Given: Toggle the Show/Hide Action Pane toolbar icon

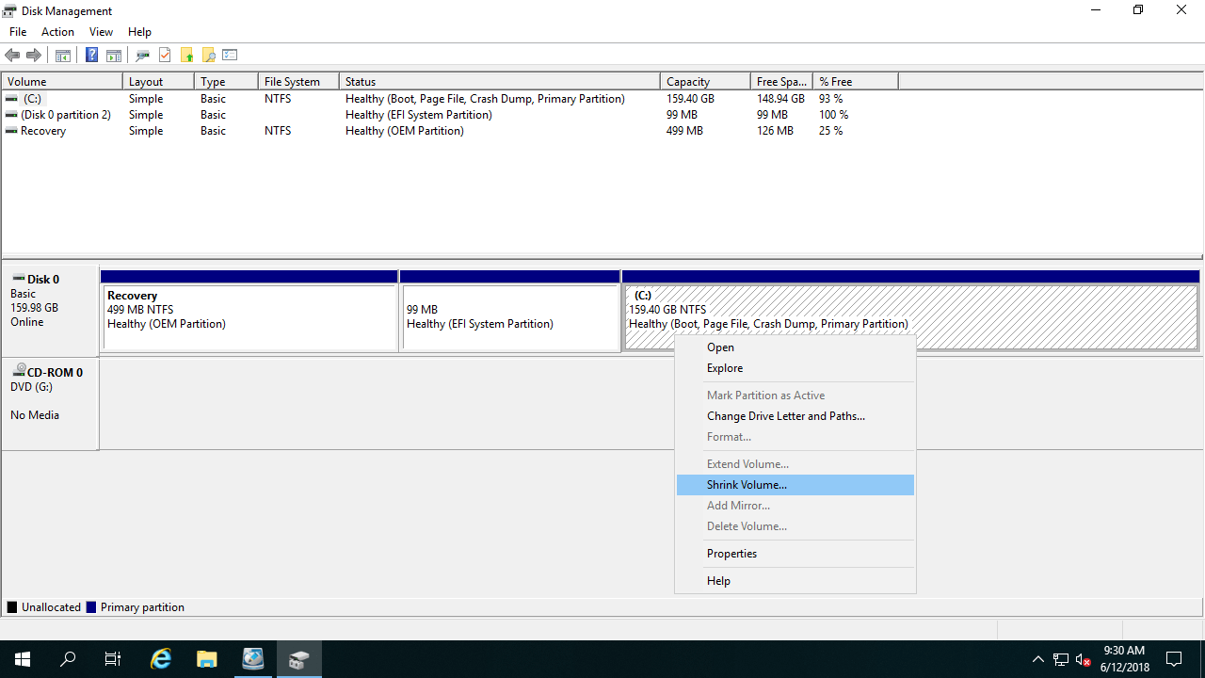Looking at the screenshot, I should pyautogui.click(x=113, y=55).
